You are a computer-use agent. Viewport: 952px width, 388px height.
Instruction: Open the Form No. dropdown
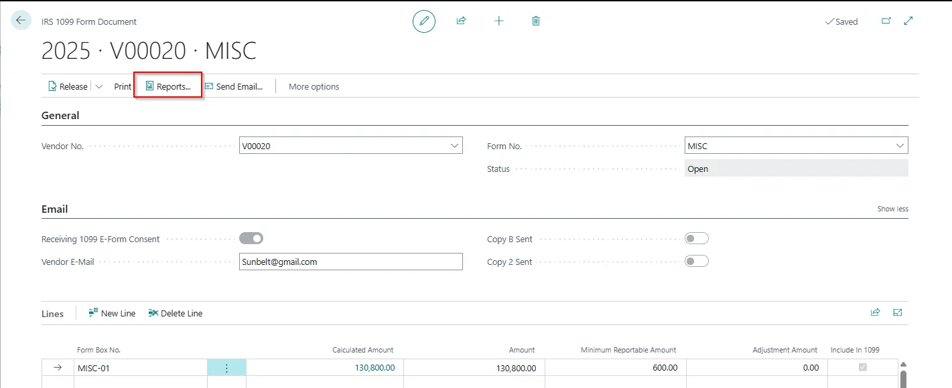pos(900,145)
